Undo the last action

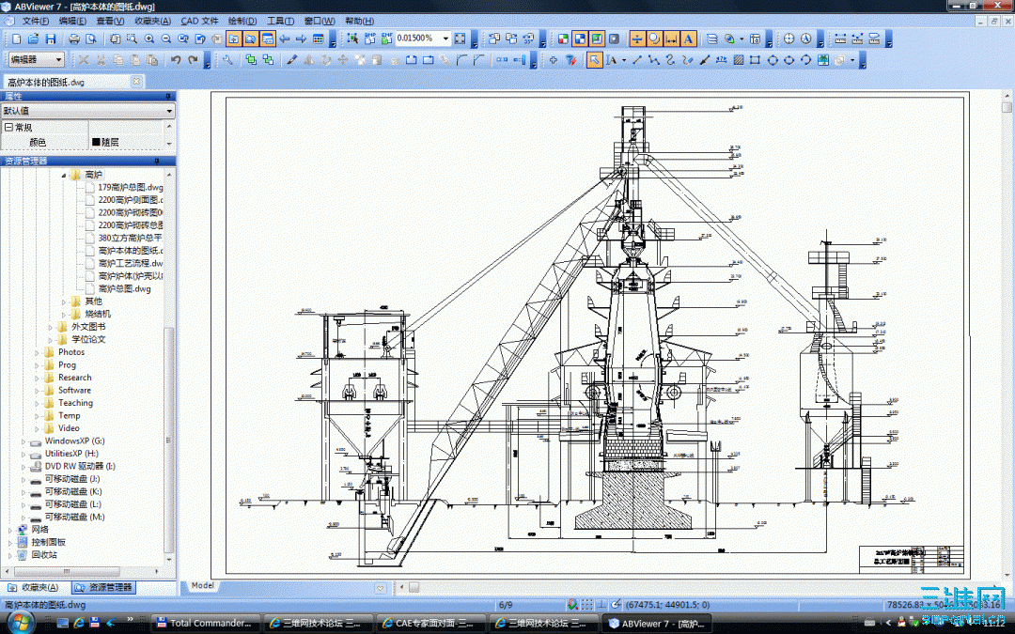pyautogui.click(x=176, y=60)
